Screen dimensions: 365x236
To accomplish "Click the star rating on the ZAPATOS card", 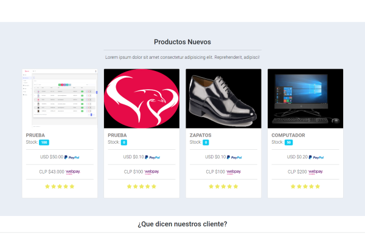I will pyautogui.click(x=223, y=186).
